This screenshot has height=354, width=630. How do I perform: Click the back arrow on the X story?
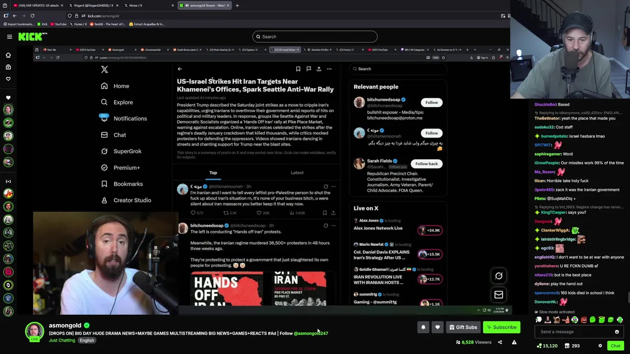[180, 69]
